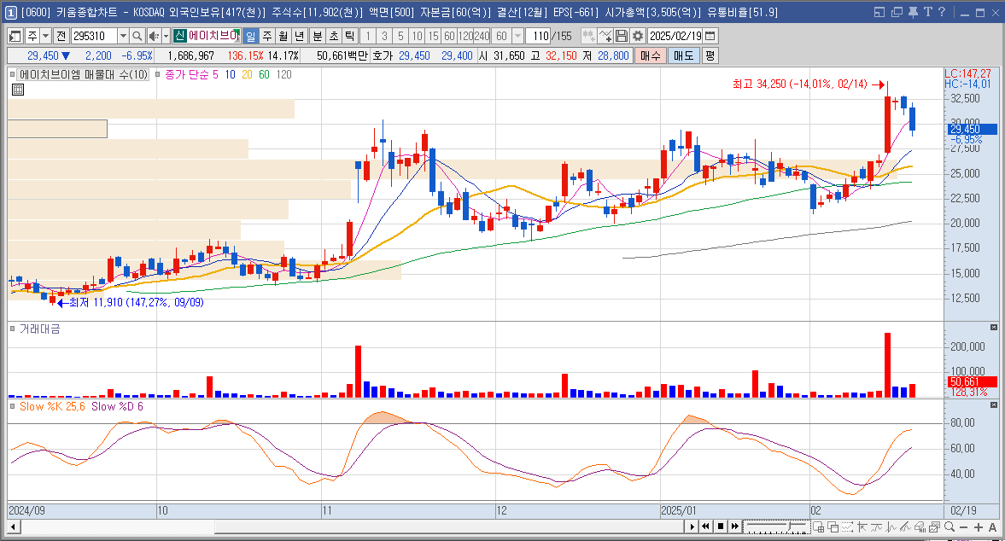Click the T font icon in title bar

[927, 12]
